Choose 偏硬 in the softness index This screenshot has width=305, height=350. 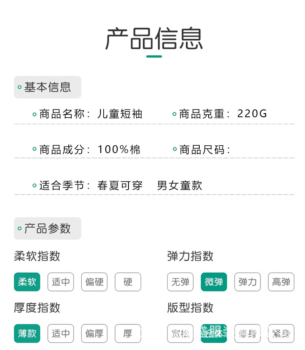(94, 282)
